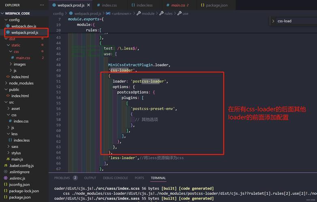Click the config breadcrumb
Image resolution: width=317 pixels, height=202 pixels.
coord(58,13)
